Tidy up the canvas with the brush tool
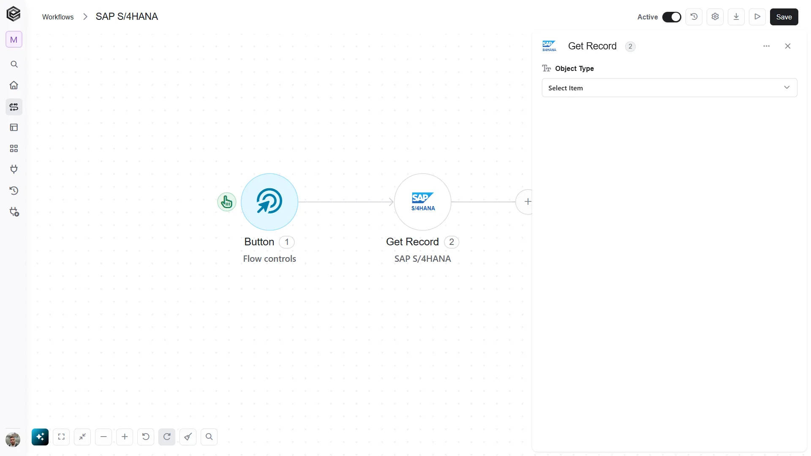The height and width of the screenshot is (456, 811). 188,437
